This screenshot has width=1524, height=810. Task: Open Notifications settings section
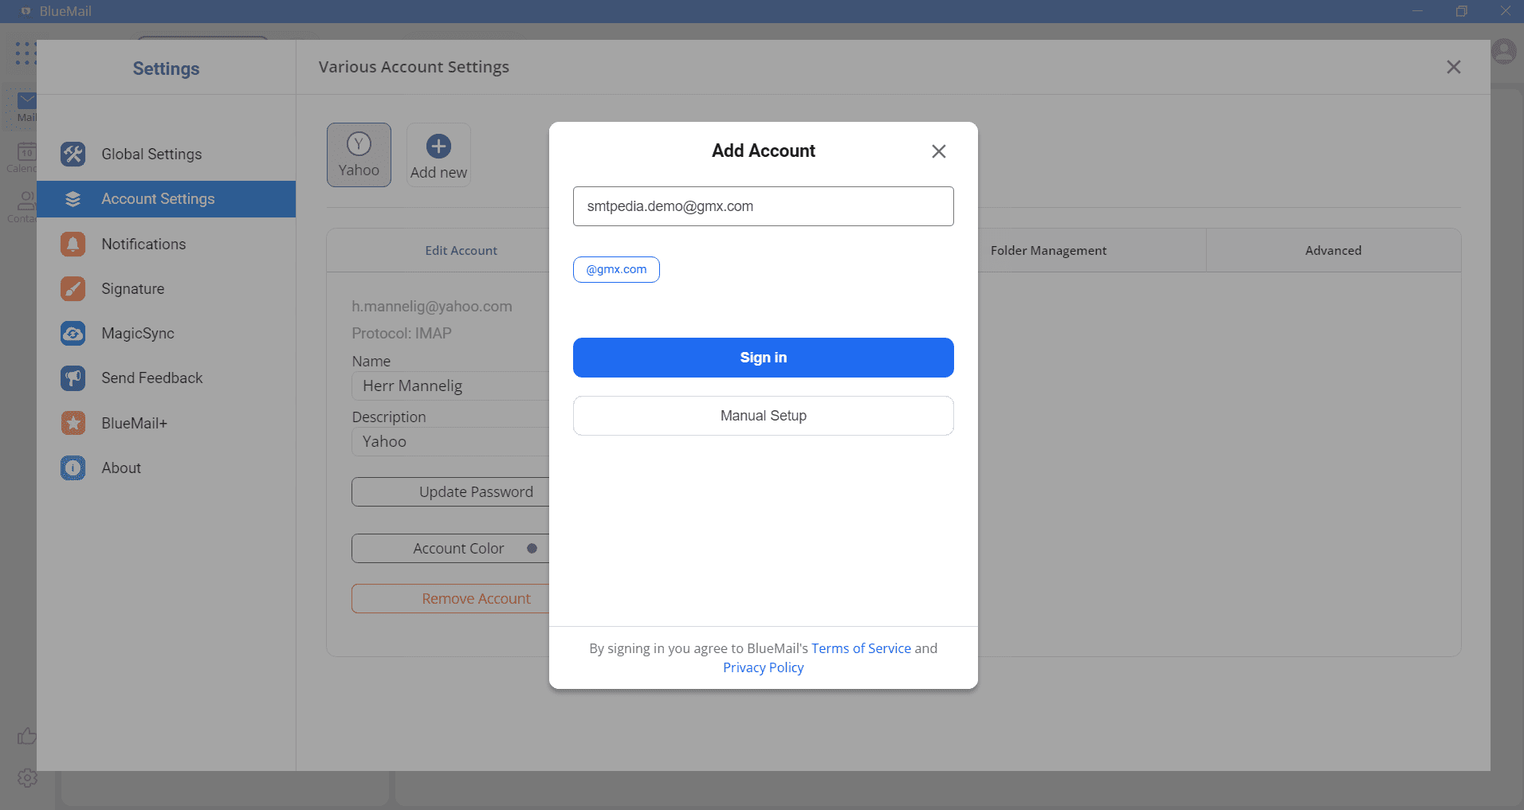point(167,244)
